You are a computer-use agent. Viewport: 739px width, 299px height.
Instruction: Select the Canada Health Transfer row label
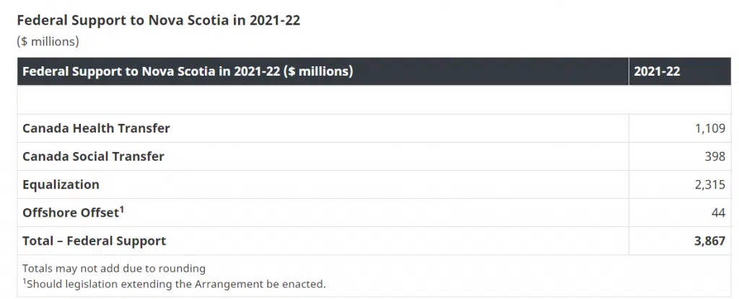pyautogui.click(x=96, y=128)
